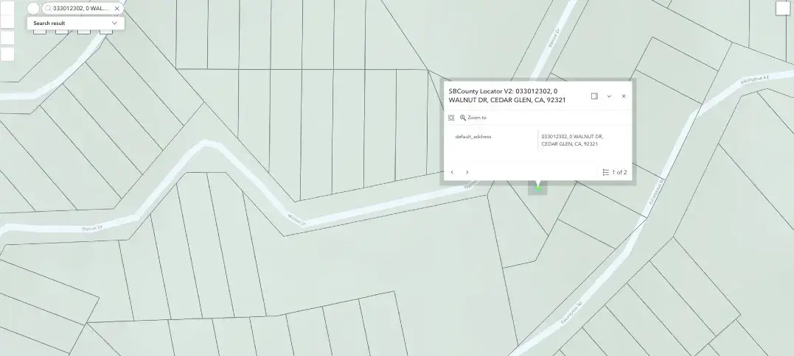The width and height of the screenshot is (794, 356).
Task: Select the address value 033012302, 0 WALNUT DR
Action: tap(571, 140)
